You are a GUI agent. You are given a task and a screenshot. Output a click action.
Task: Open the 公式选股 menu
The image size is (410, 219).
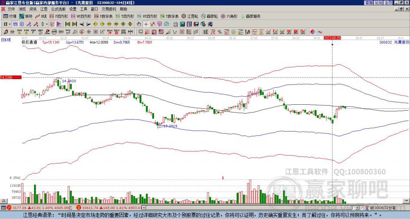pyautogui.click(x=58, y=9)
